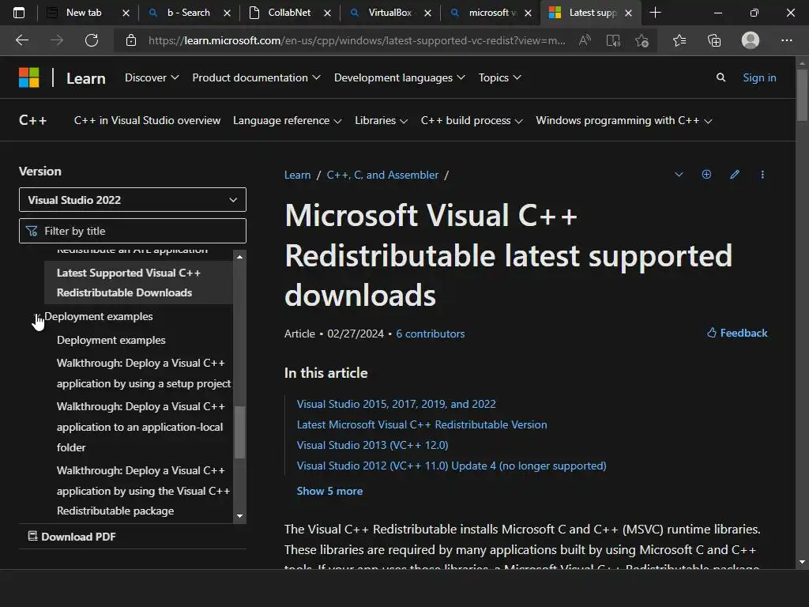Open Walkthrough using Visual C++ Redistributable package

pos(144,490)
